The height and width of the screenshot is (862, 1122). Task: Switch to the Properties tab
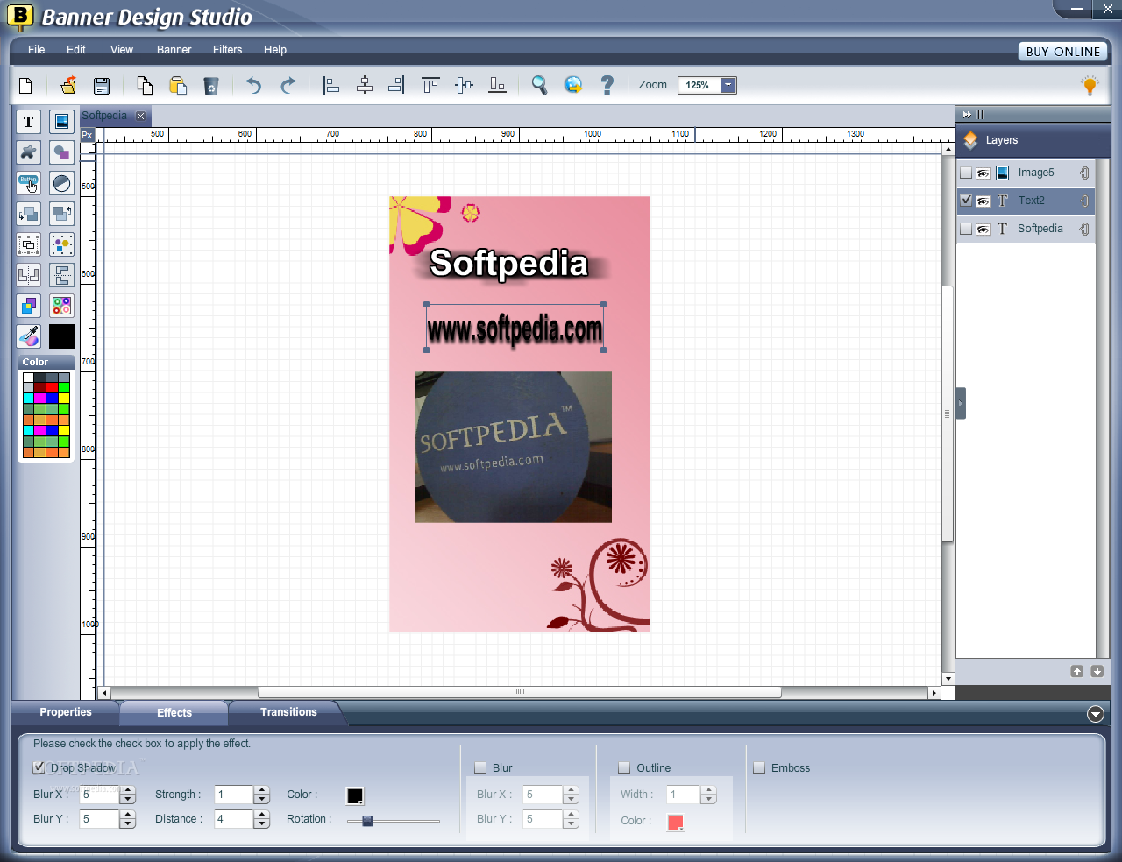[66, 712]
